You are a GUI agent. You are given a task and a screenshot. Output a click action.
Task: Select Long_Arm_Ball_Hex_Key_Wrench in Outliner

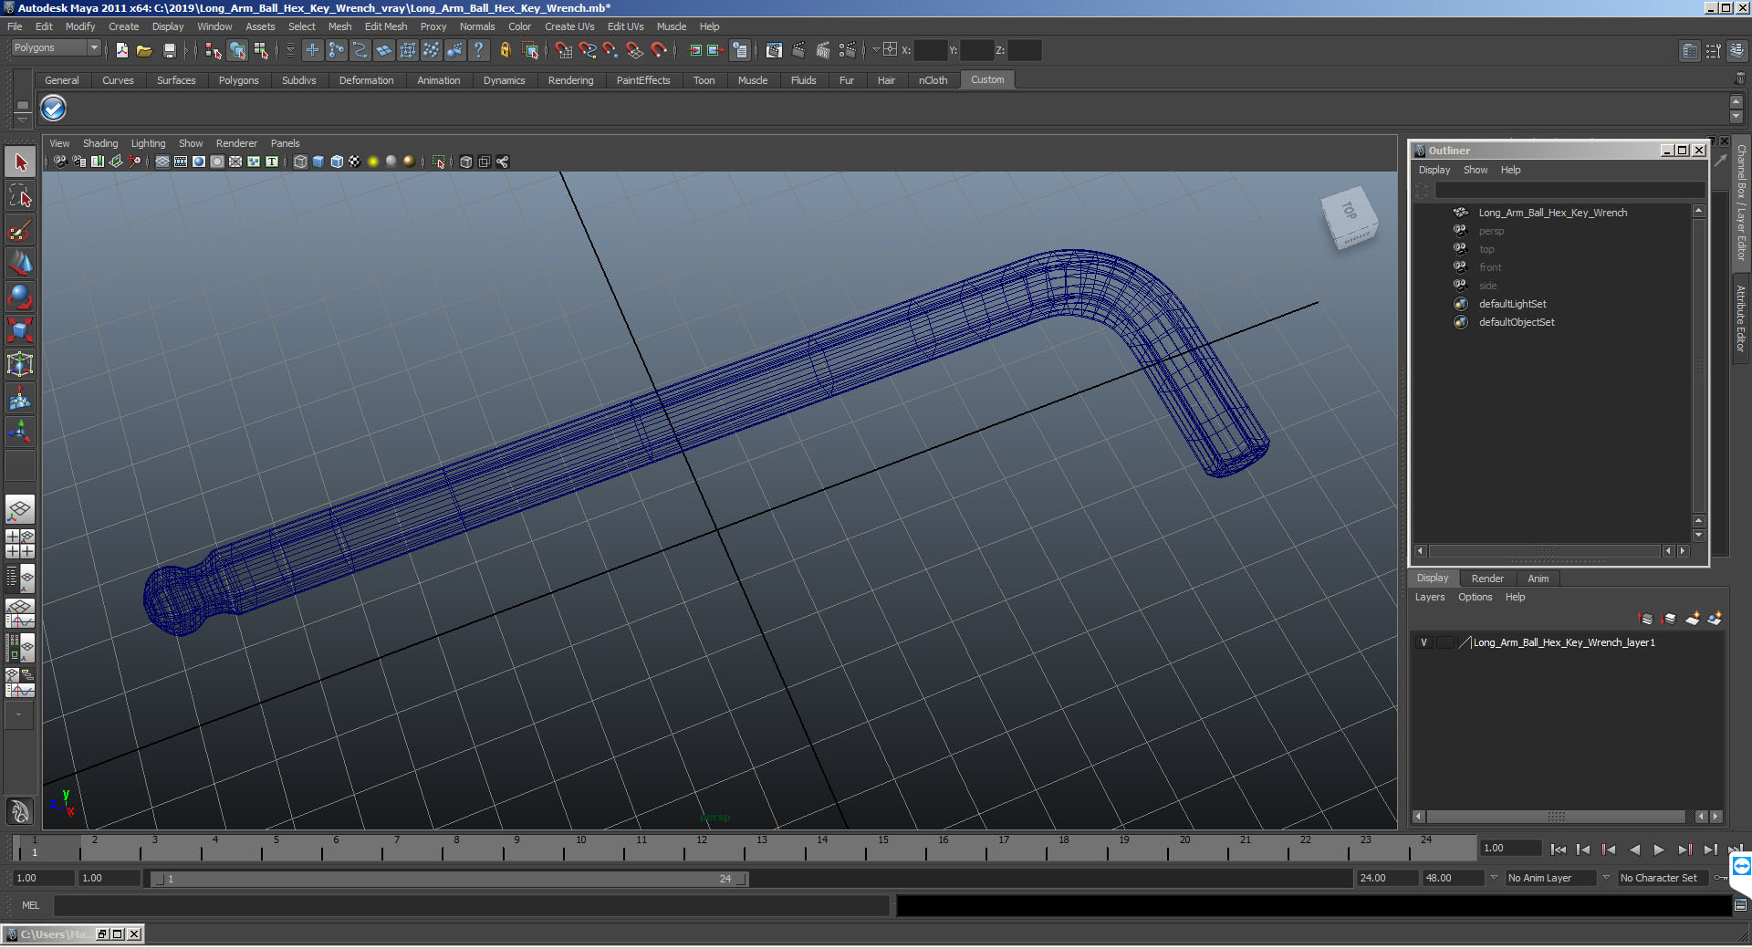tap(1552, 213)
